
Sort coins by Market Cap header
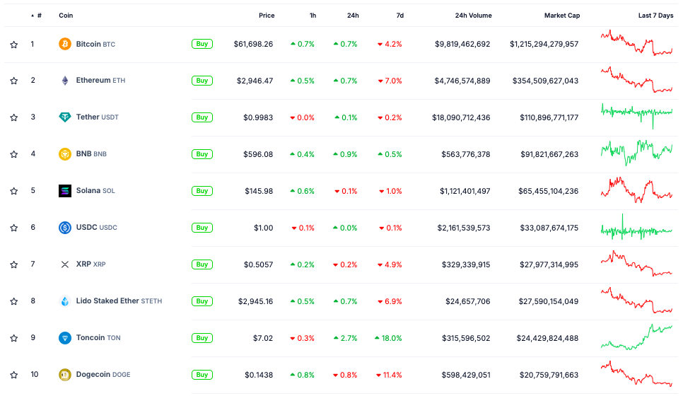pos(561,16)
